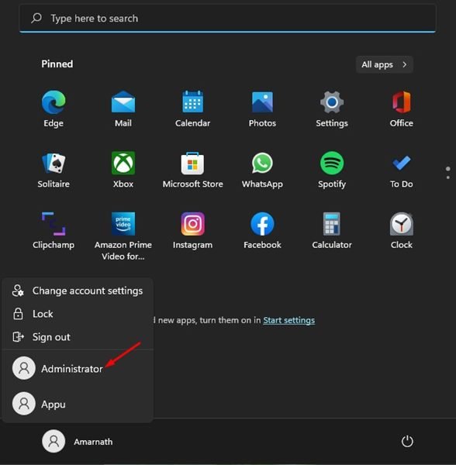Open the Start settings link
Image resolution: width=456 pixels, height=465 pixels.
point(288,320)
